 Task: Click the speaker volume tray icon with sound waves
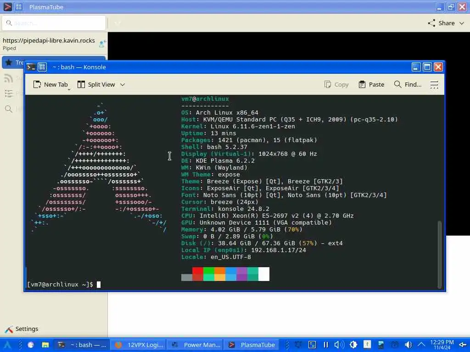pyautogui.click(x=339, y=345)
